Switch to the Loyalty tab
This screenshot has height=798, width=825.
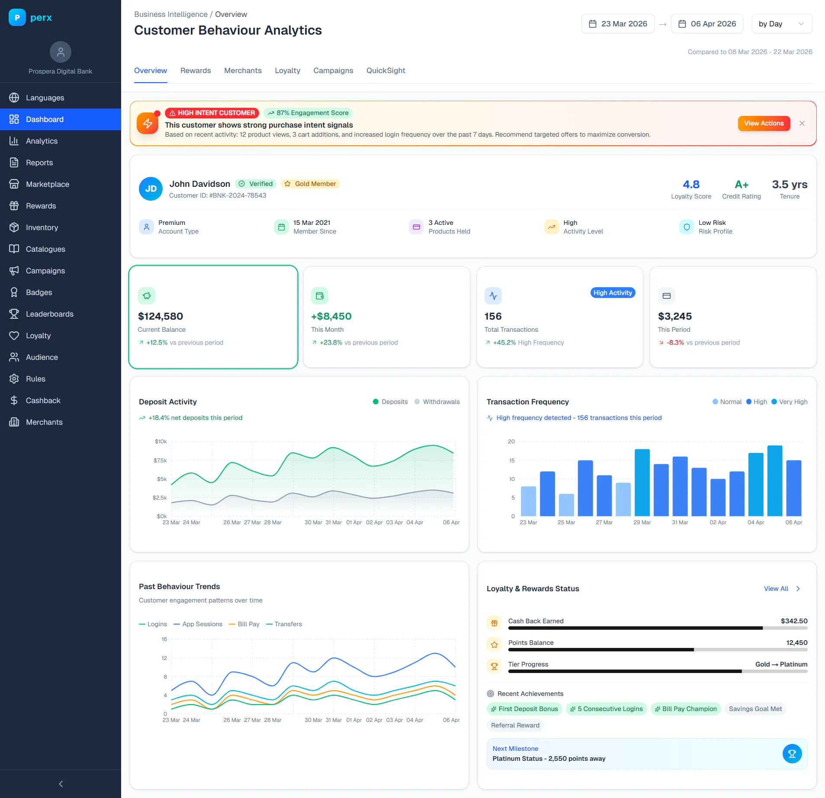(287, 71)
